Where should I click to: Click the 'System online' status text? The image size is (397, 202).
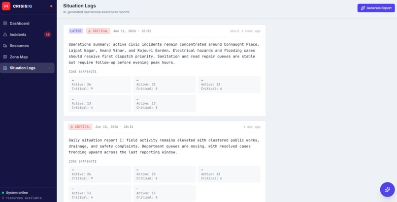click(x=17, y=193)
